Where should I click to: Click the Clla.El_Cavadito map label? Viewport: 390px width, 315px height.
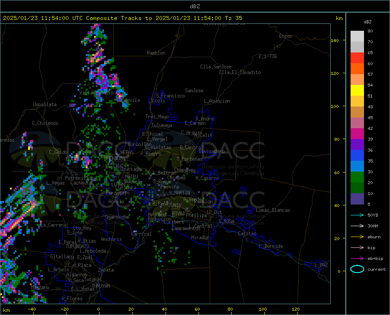point(240,72)
